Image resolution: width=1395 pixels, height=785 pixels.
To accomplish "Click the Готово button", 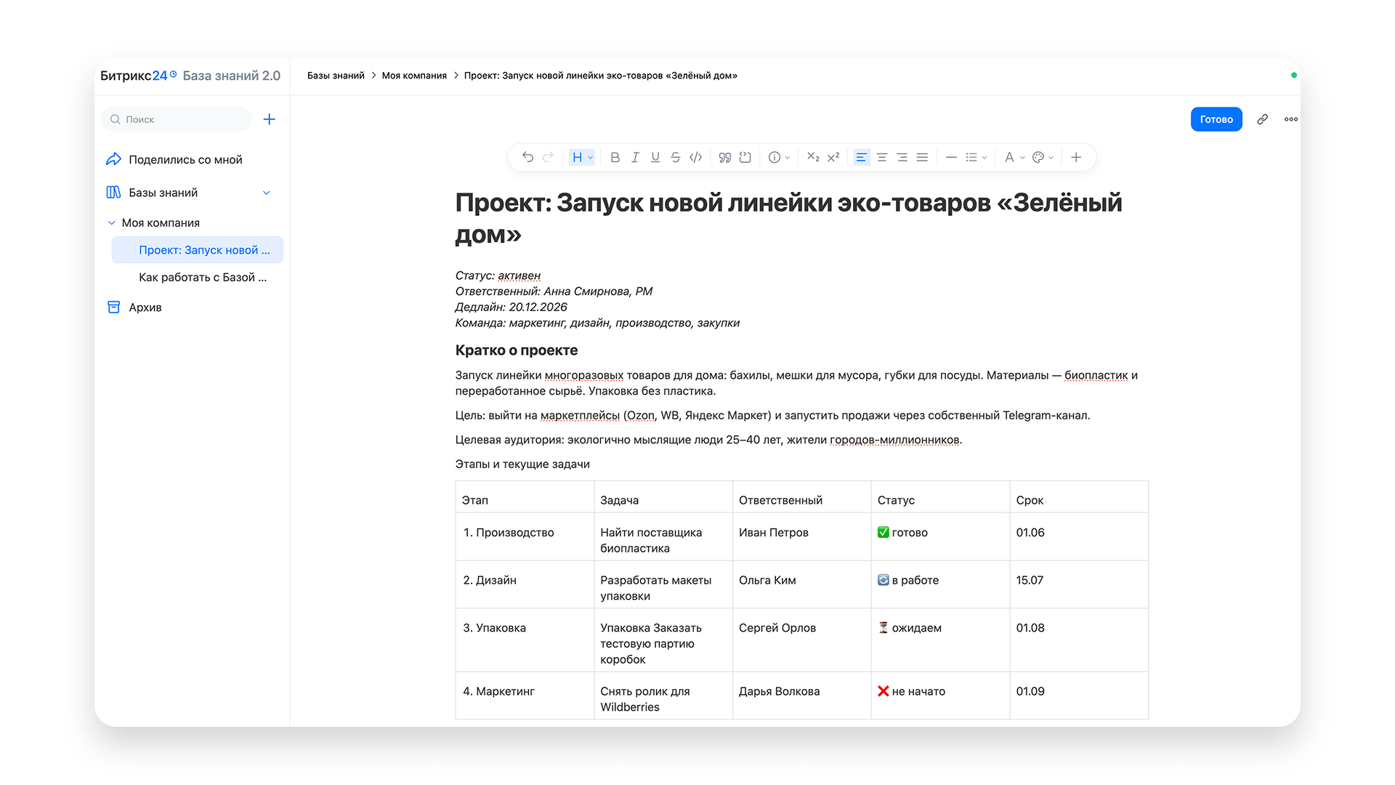I will (x=1216, y=119).
